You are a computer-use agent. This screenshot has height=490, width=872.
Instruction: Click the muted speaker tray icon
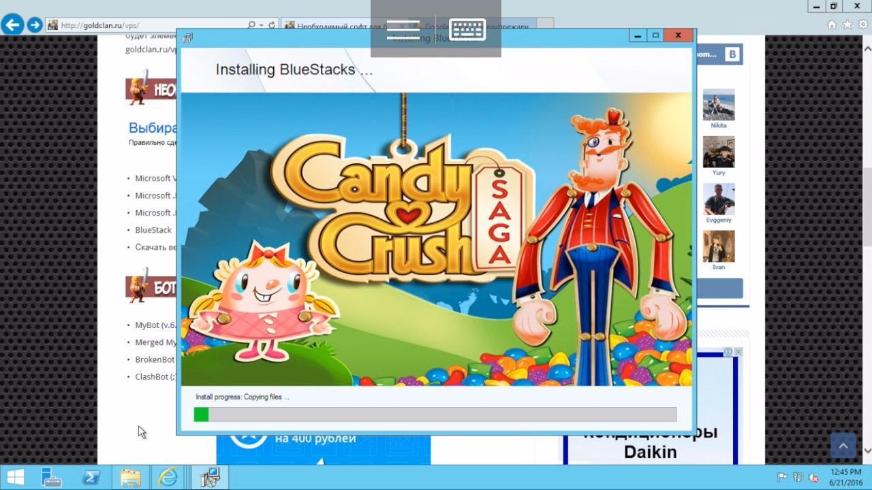coord(813,478)
